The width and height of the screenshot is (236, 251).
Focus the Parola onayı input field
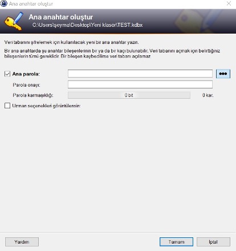click(x=140, y=84)
